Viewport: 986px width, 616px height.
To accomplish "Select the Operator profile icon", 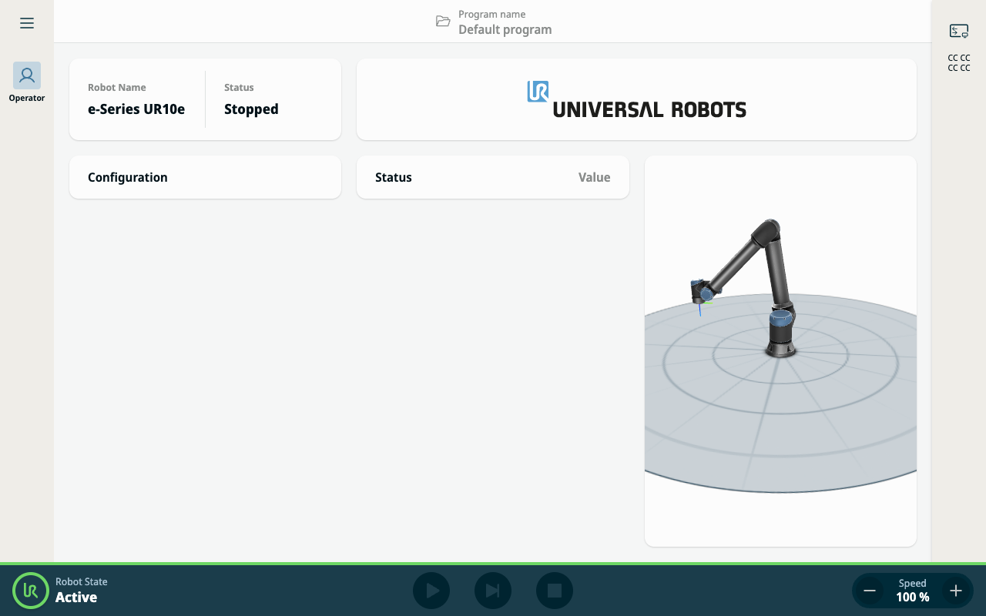I will coord(27,75).
